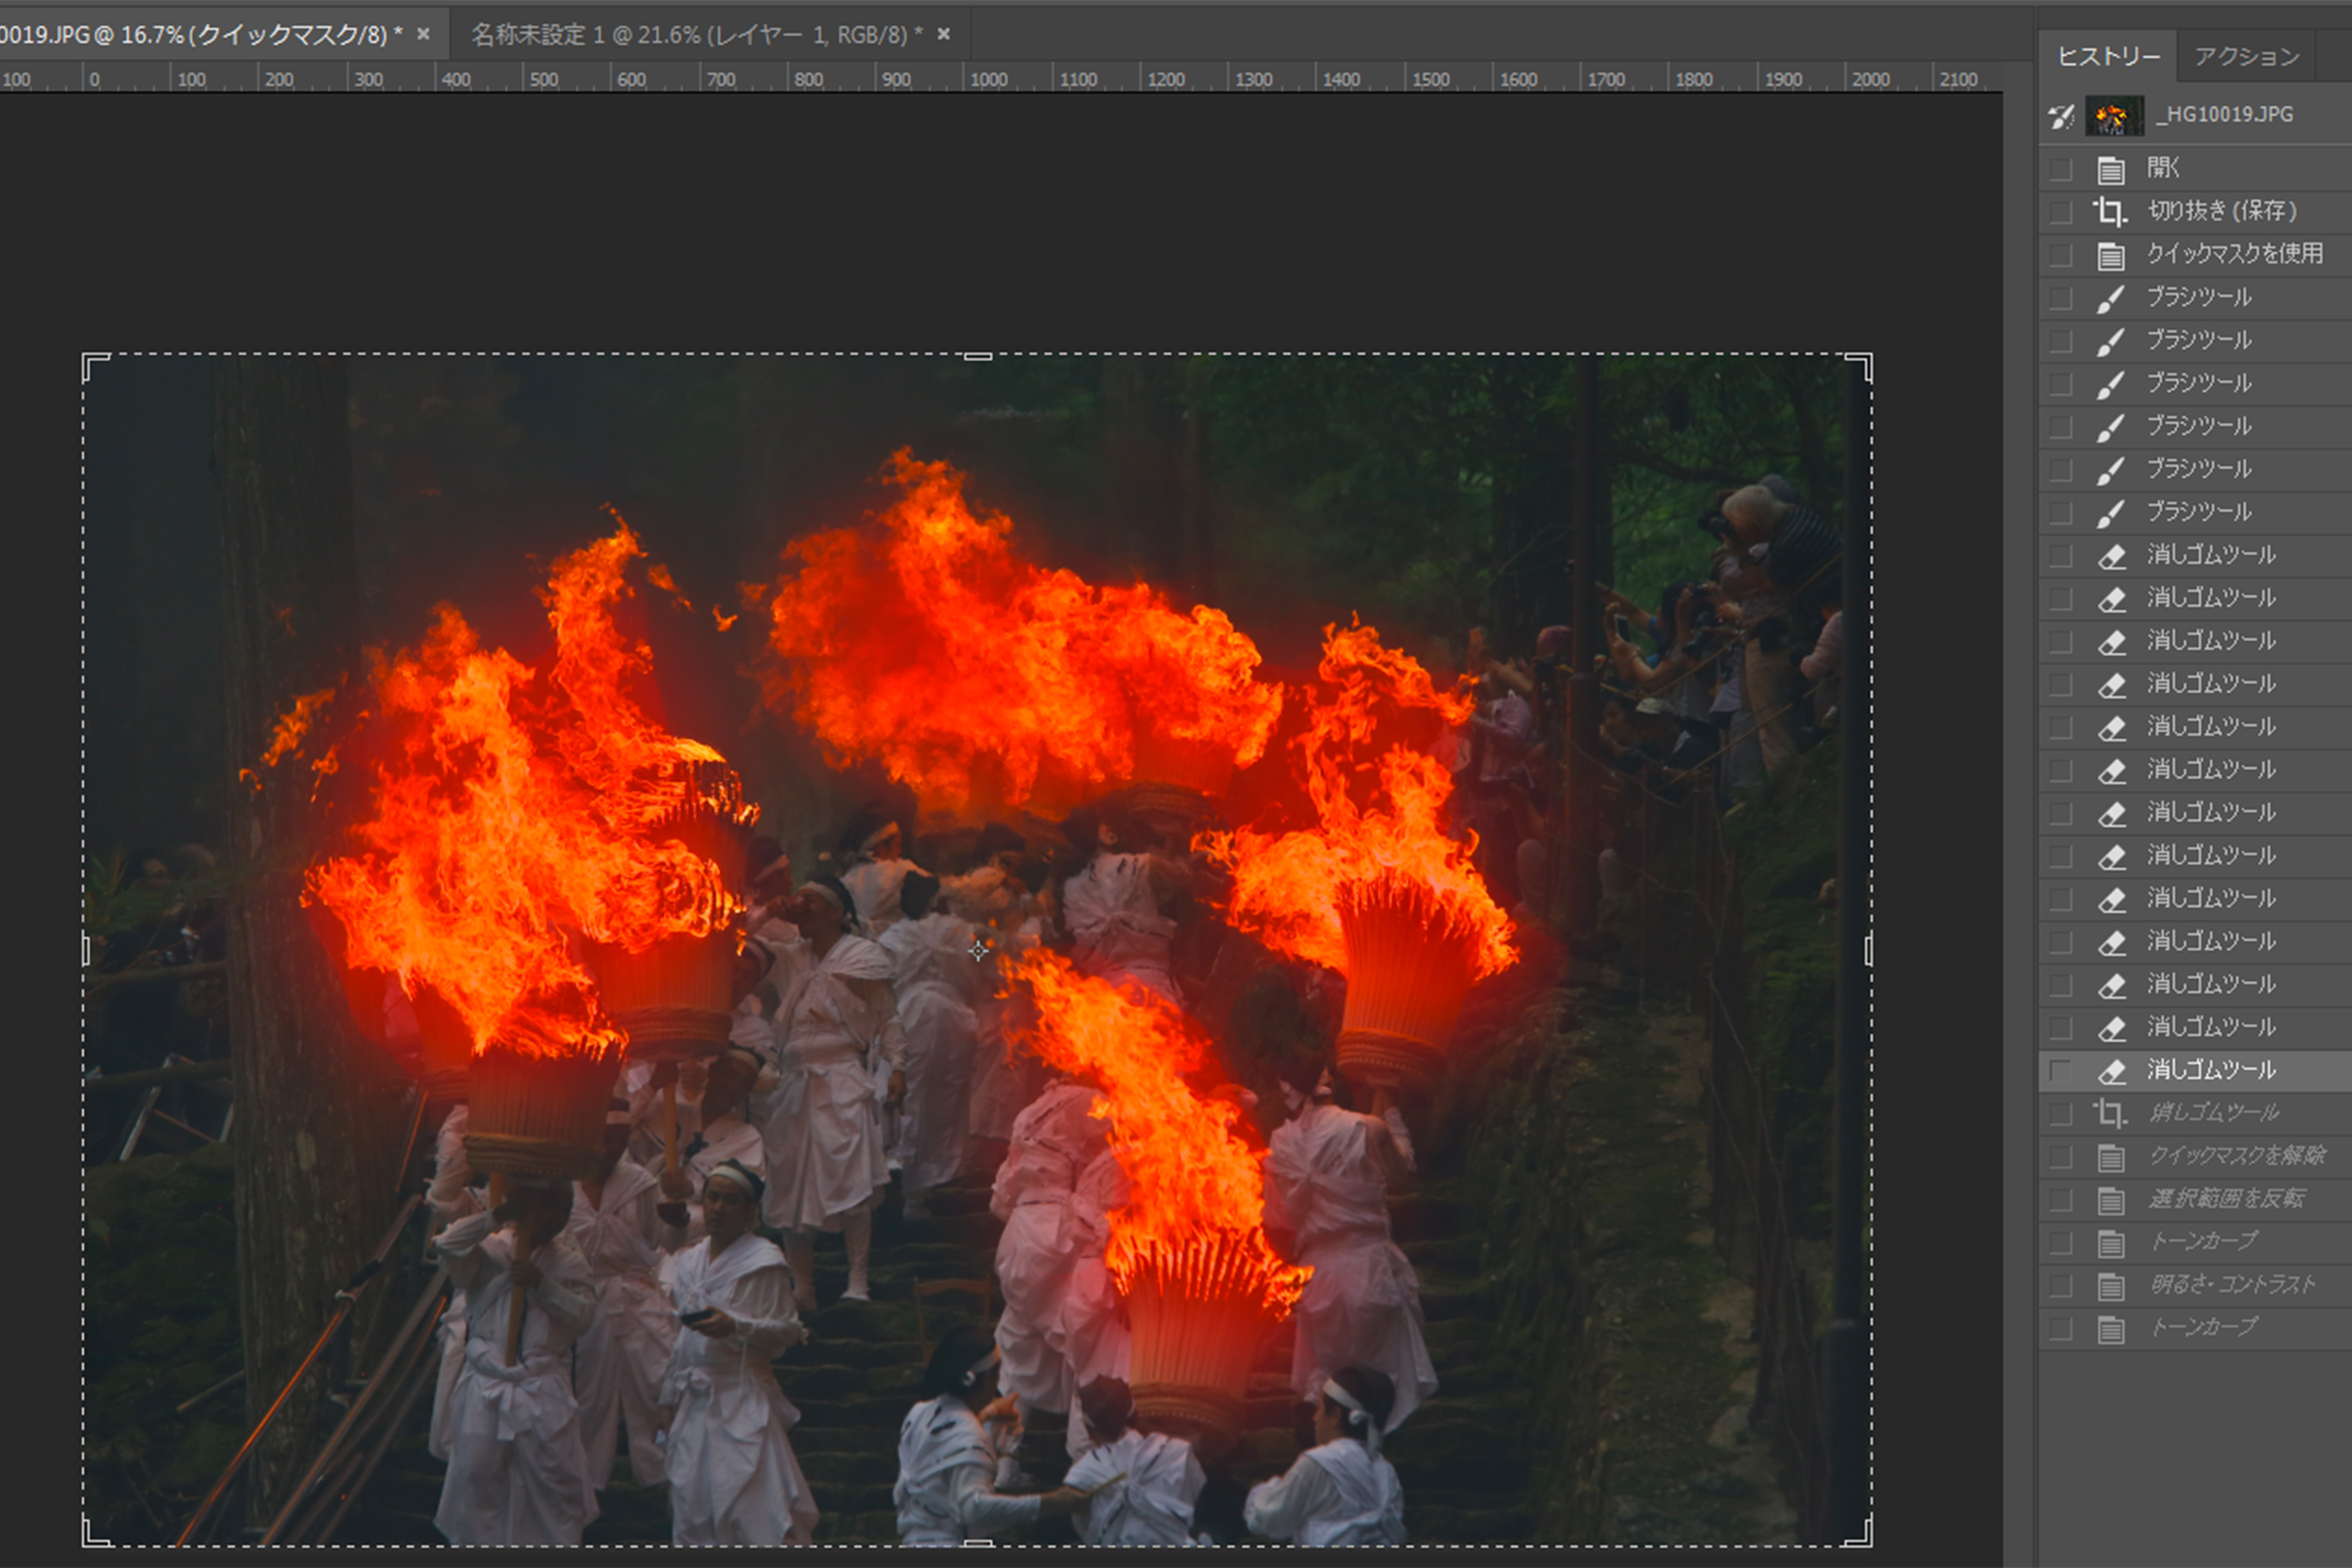Toggle source checkbox beside 明るさ・コントラスト

click(x=2060, y=1286)
